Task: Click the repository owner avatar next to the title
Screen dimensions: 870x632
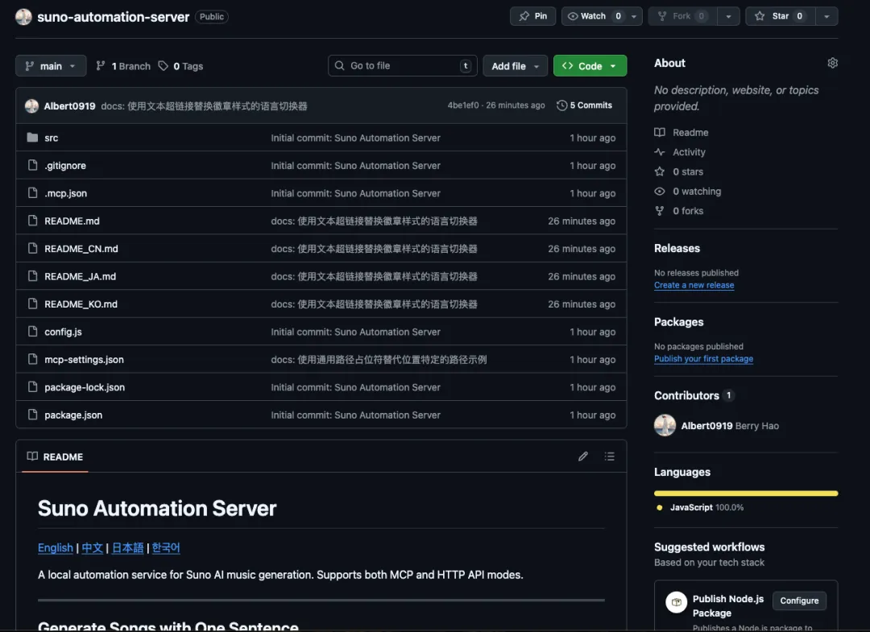Action: tap(23, 17)
